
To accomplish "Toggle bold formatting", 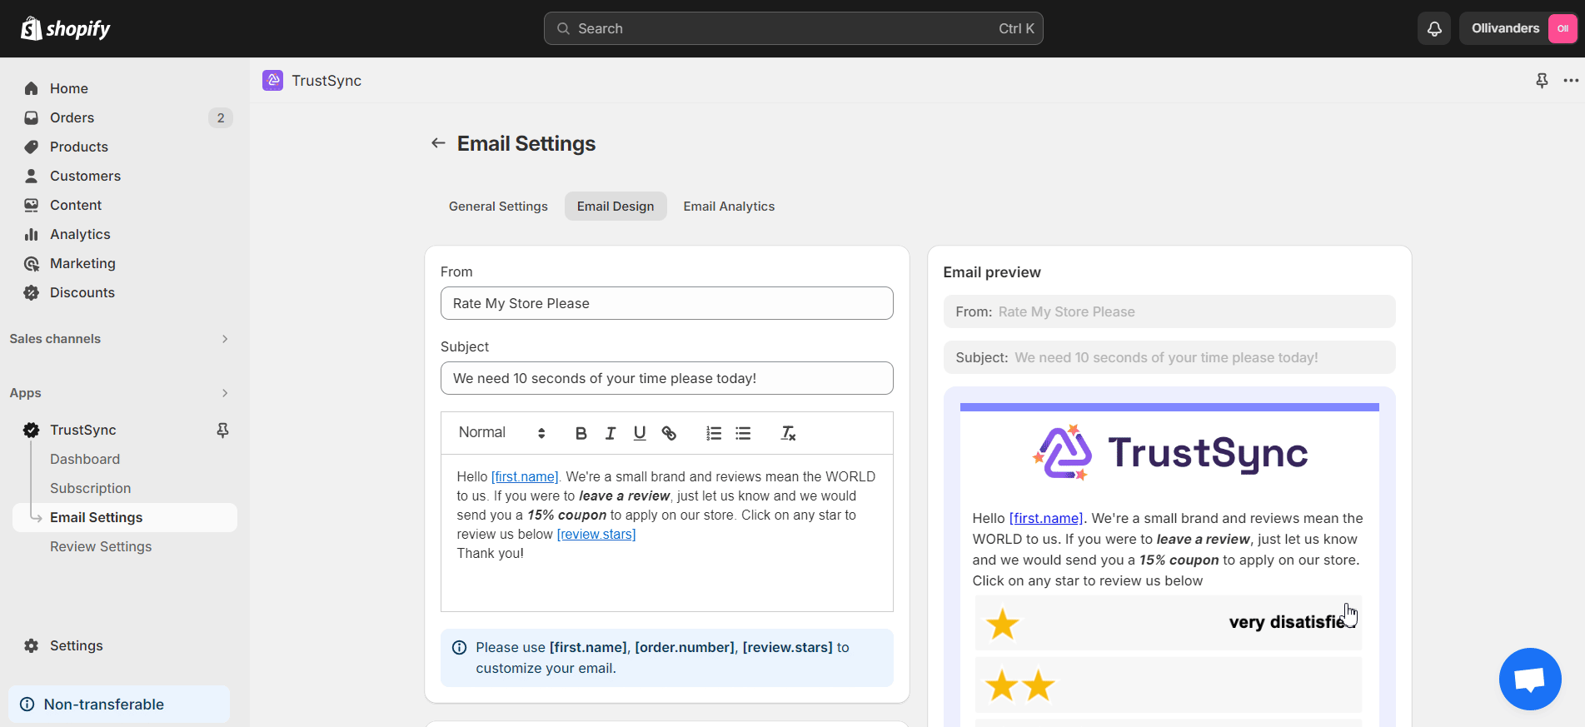I will point(581,433).
